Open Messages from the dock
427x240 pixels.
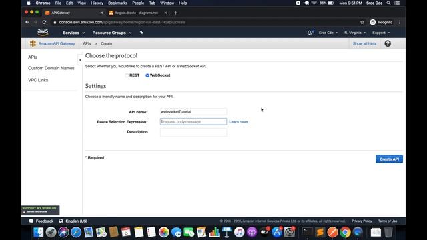(x=176, y=232)
